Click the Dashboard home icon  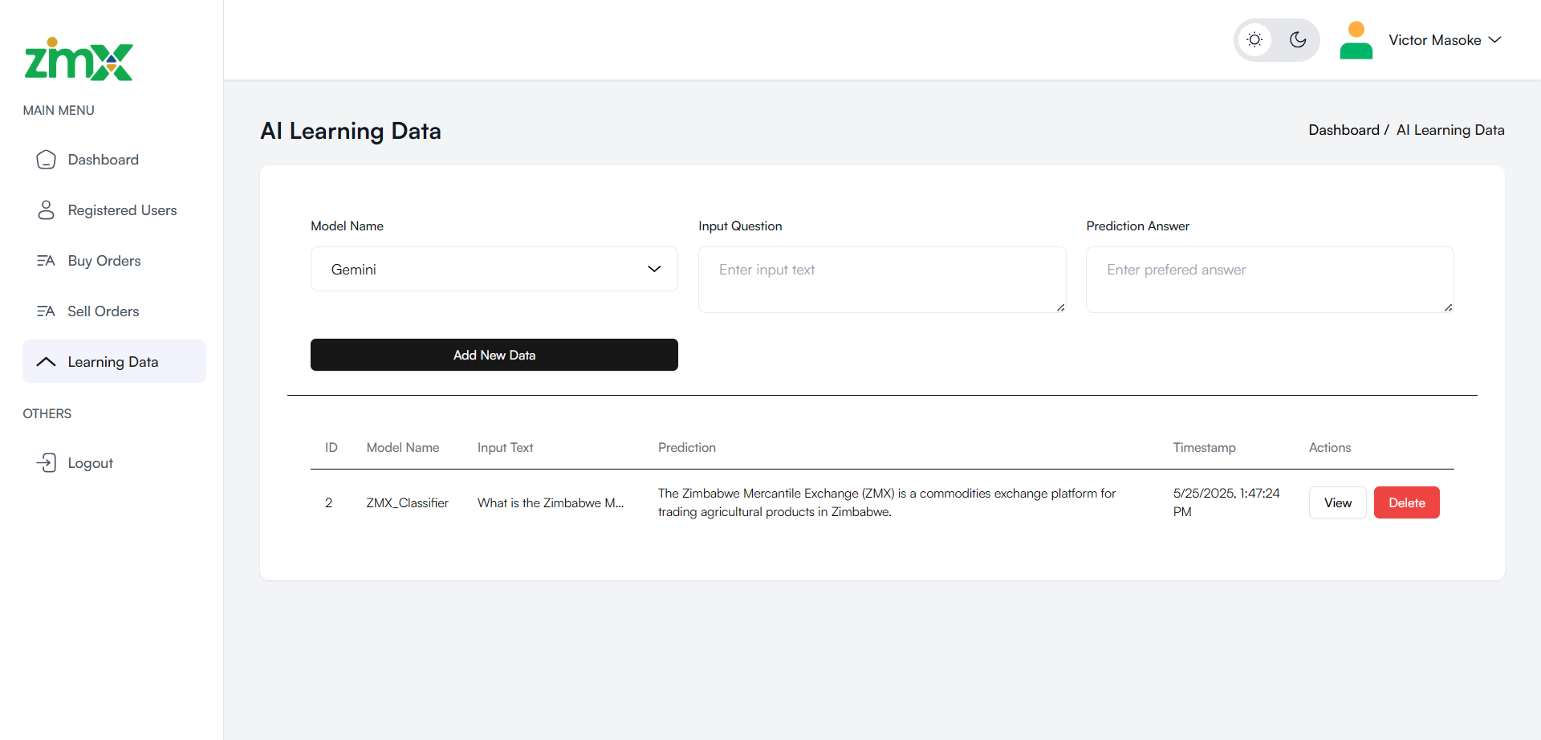pyautogui.click(x=47, y=160)
